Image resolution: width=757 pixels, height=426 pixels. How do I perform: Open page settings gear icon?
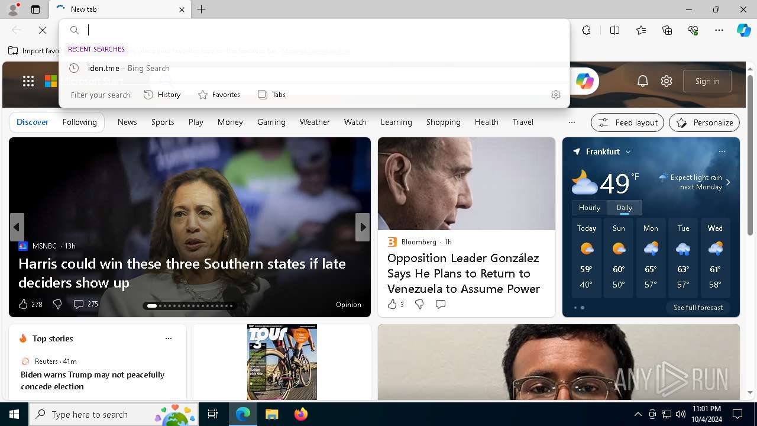667,81
